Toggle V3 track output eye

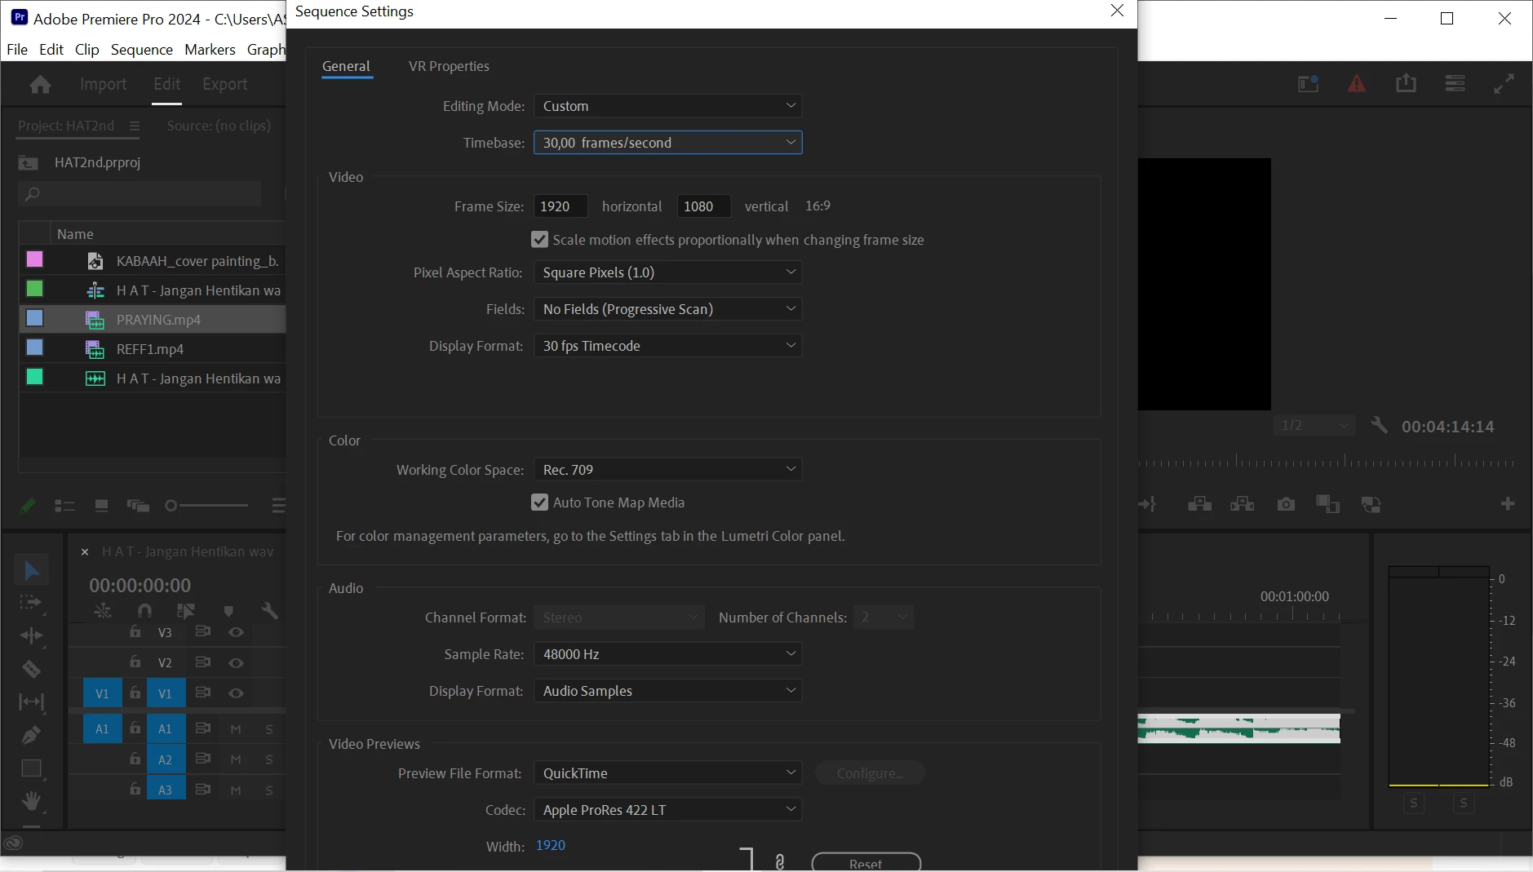(x=236, y=632)
